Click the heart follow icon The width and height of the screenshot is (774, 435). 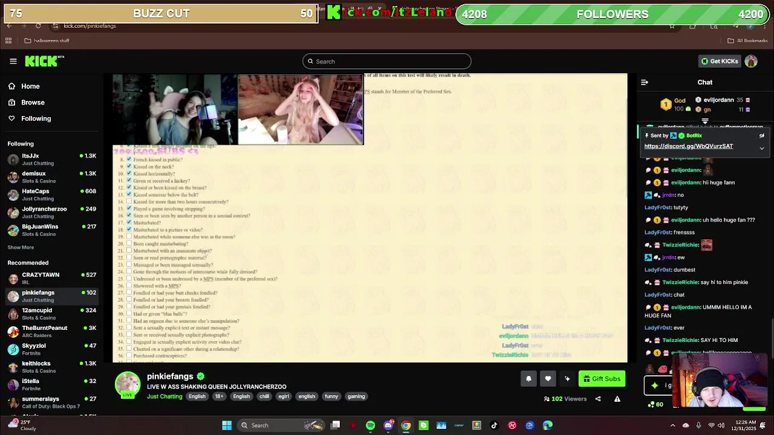pos(548,379)
